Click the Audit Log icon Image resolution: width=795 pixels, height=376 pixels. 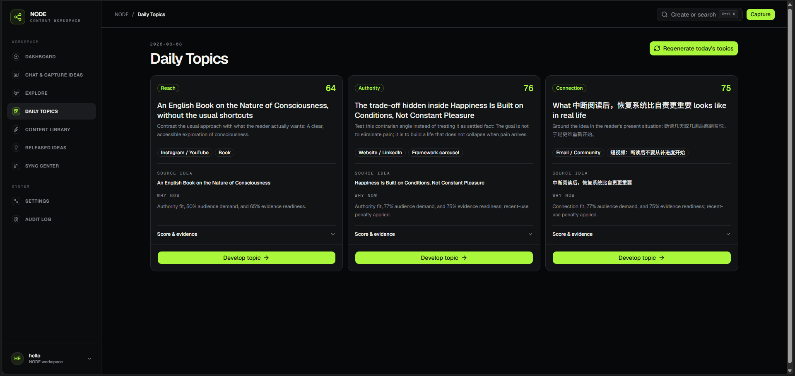point(16,219)
